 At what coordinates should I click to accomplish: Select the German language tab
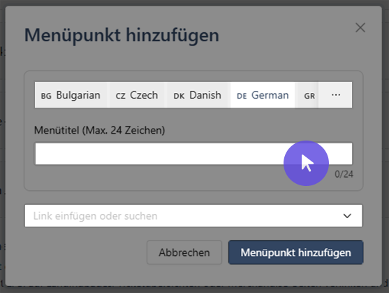pyautogui.click(x=263, y=95)
